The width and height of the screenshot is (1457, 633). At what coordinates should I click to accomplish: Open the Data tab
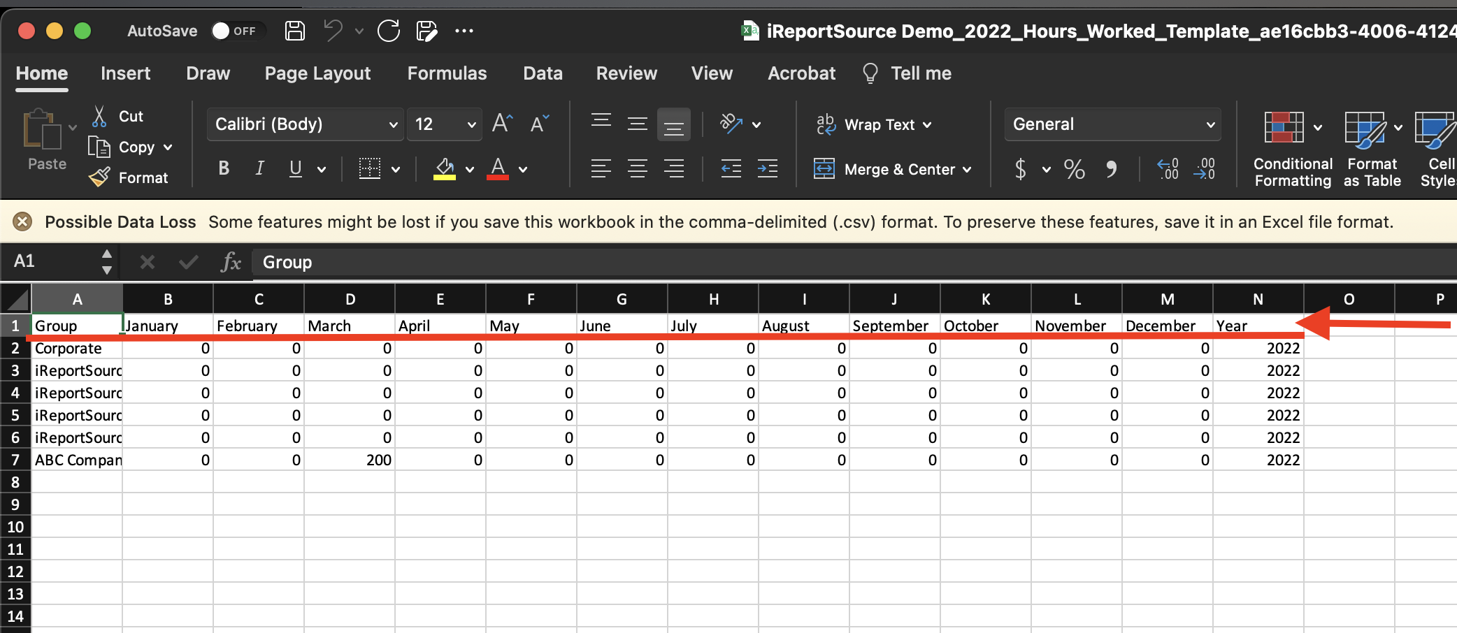click(543, 73)
